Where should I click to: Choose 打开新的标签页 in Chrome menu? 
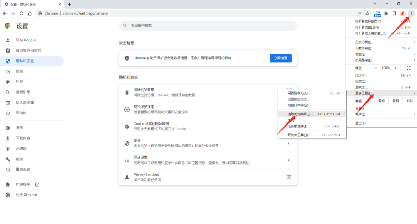pyautogui.click(x=381, y=21)
